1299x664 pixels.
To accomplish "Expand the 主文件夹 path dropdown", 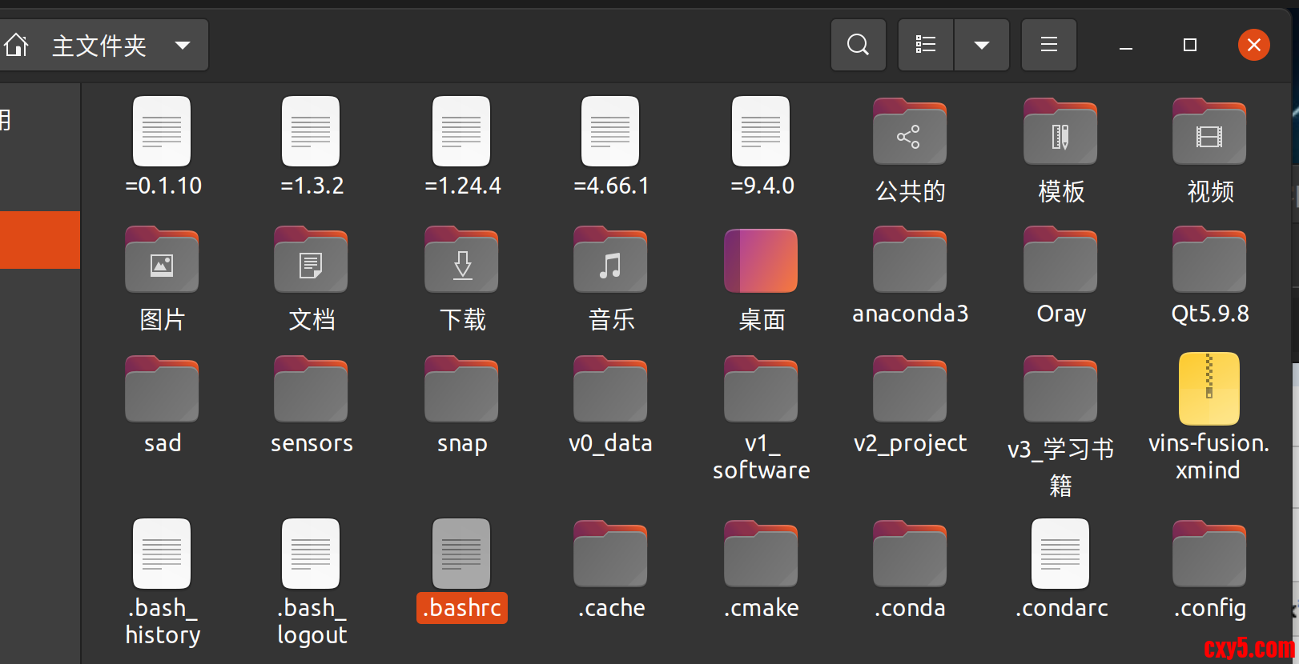I will pyautogui.click(x=183, y=46).
